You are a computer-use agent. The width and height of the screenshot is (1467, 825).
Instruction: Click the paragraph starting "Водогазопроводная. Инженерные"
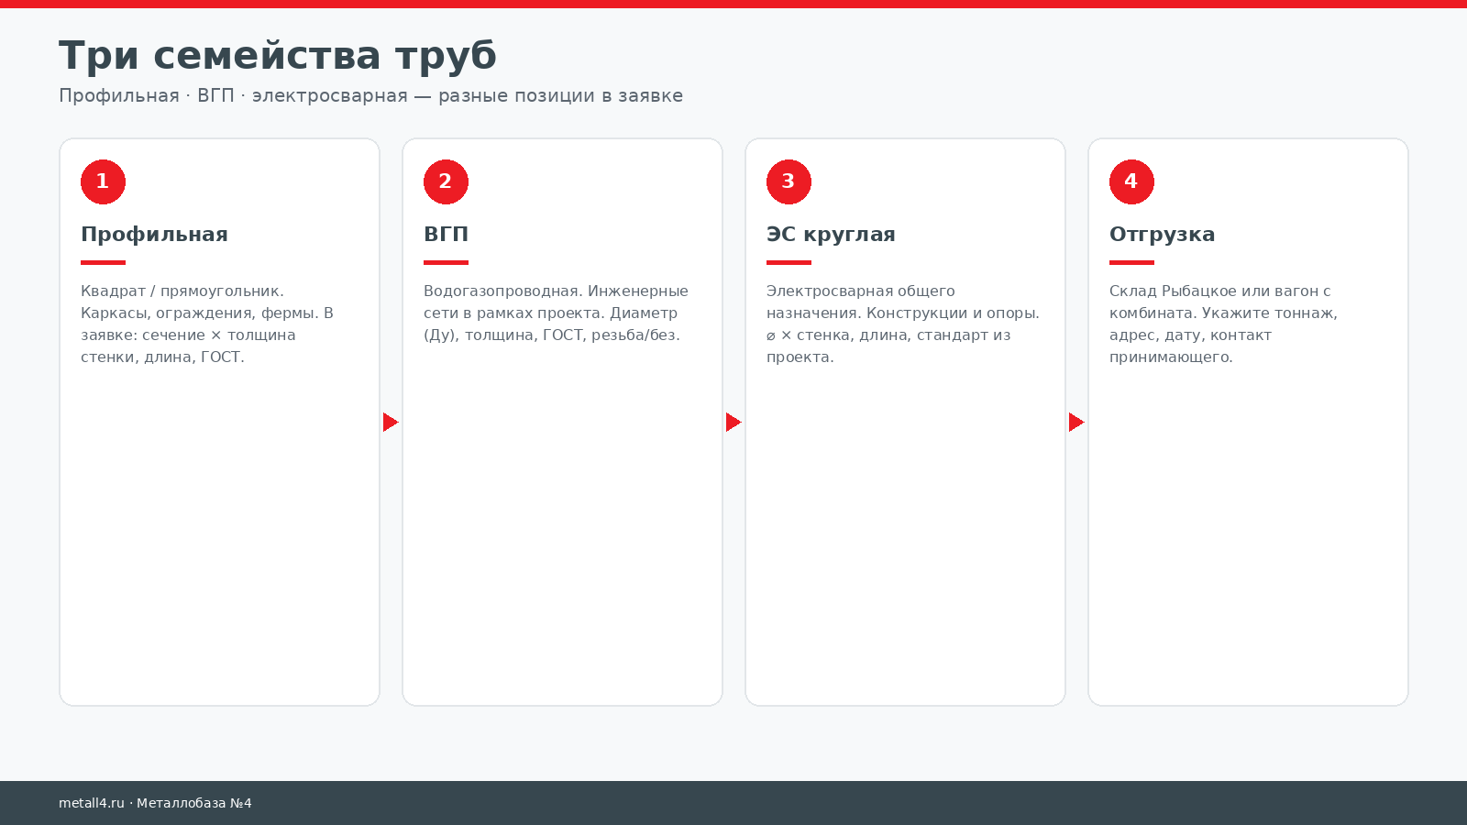pyautogui.click(x=557, y=313)
